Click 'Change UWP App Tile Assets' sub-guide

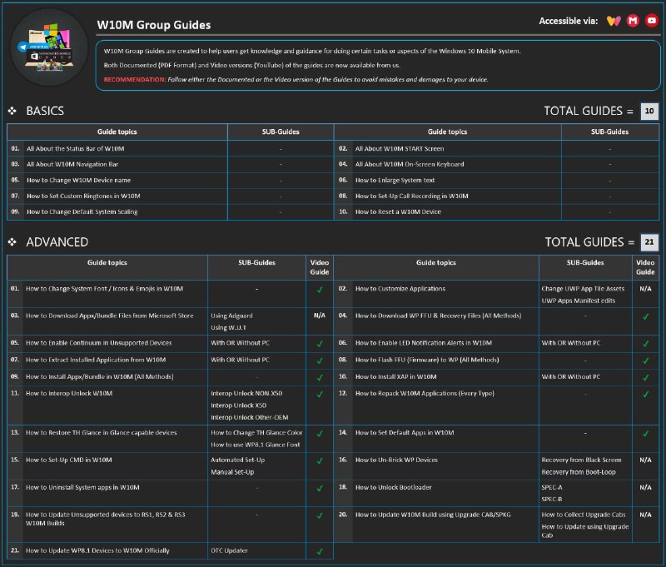[x=583, y=289]
